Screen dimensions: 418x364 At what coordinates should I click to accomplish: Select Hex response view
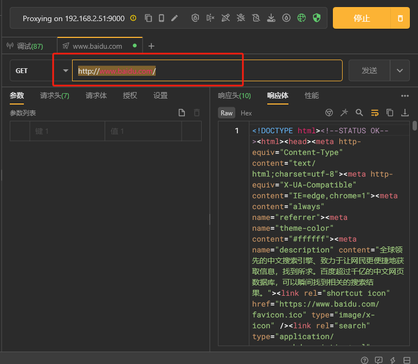point(246,113)
